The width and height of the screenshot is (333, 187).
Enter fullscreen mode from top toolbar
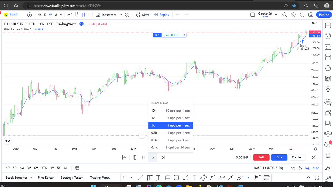(x=302, y=15)
